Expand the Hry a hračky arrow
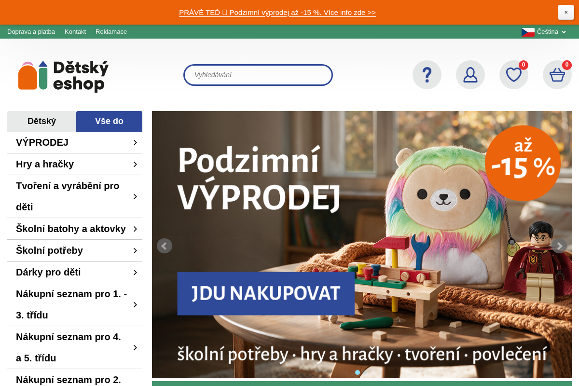The width and height of the screenshot is (579, 386). point(135,164)
